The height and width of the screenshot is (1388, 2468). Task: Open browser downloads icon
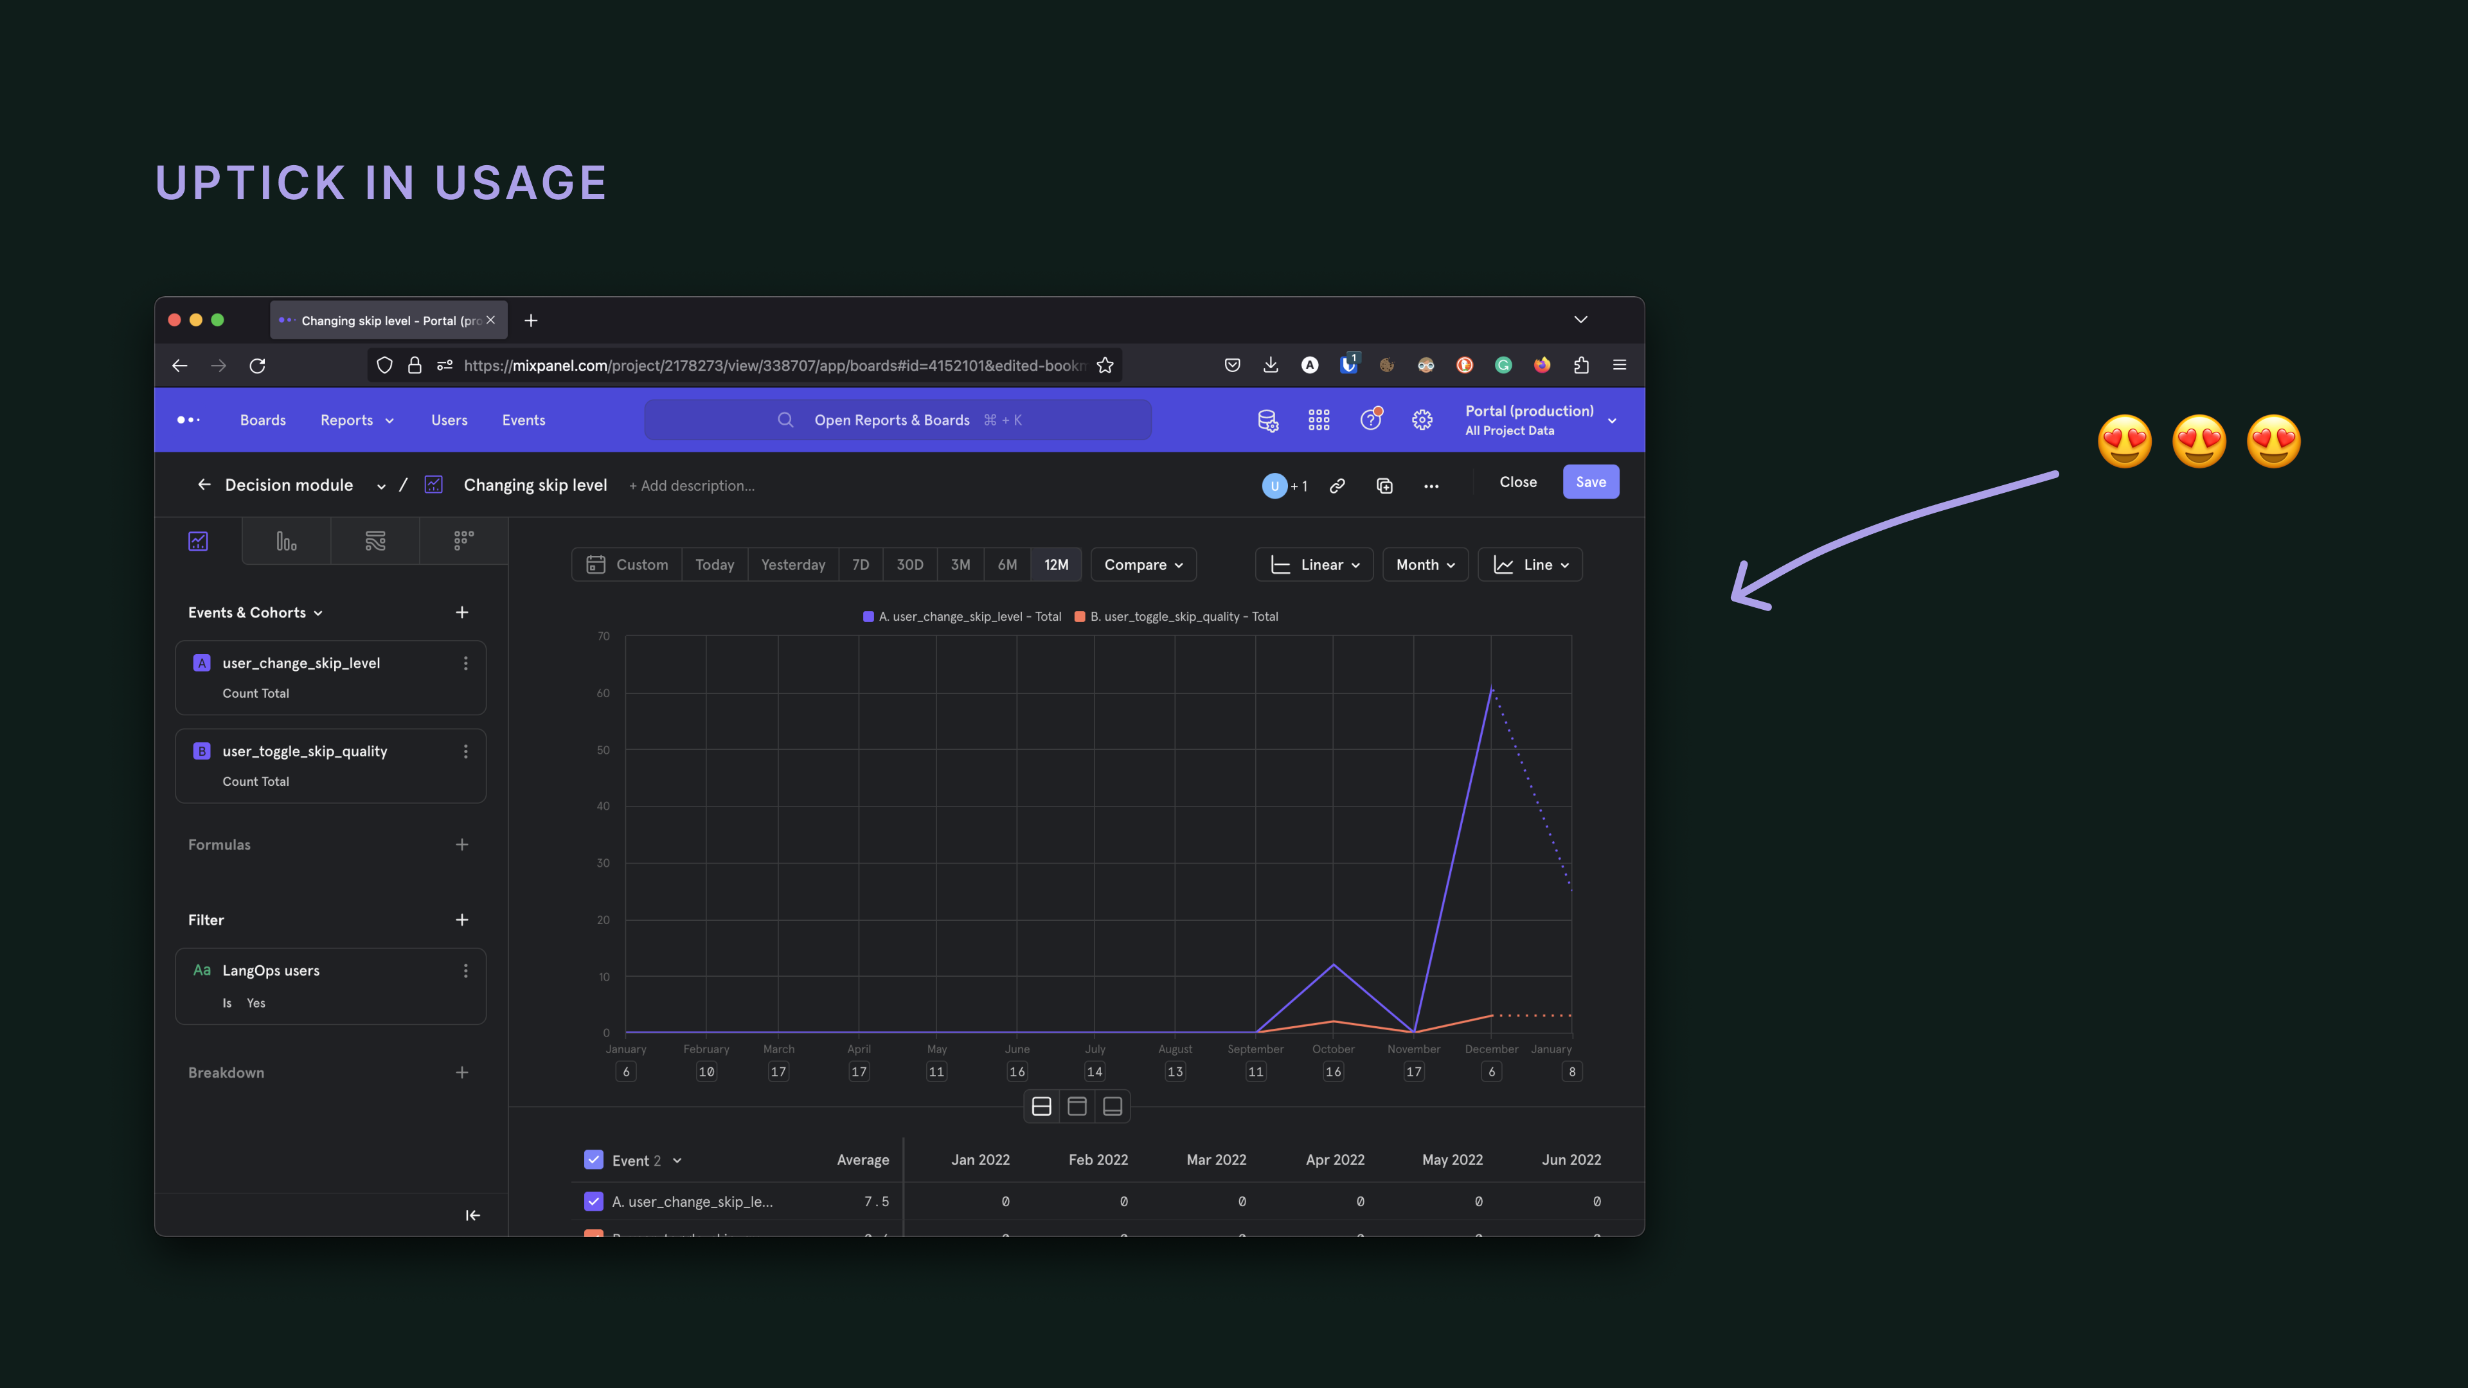(1271, 365)
